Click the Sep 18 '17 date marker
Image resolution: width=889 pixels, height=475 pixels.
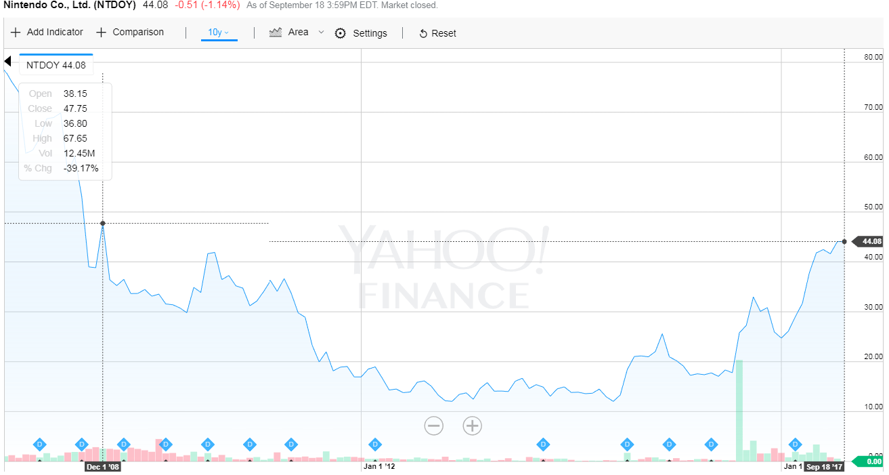point(824,467)
